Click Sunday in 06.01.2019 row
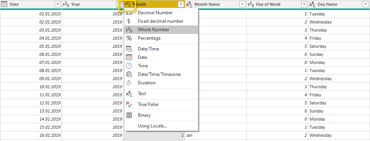Image resolution: width=370 pixels, height=141 pixels. 339,55
